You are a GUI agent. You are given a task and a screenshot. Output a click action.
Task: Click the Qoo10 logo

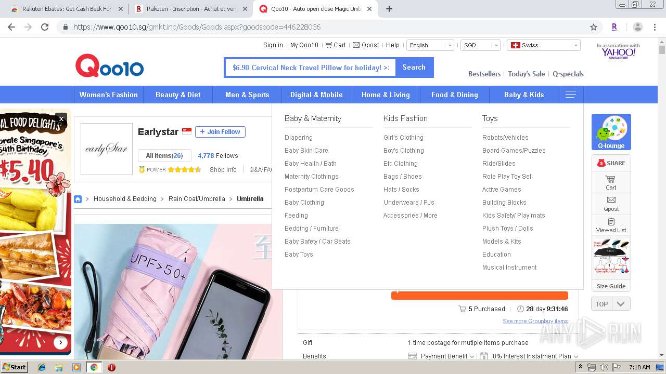(109, 66)
